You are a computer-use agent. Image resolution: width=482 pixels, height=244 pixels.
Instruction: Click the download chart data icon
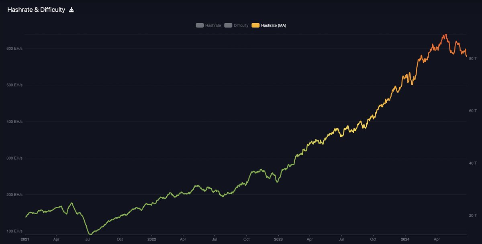pos(71,9)
